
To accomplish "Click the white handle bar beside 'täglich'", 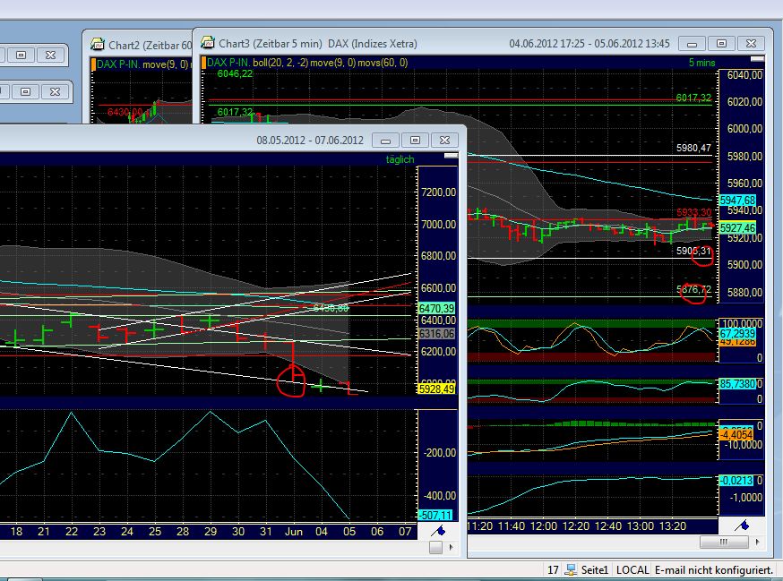I will [x=451, y=156].
